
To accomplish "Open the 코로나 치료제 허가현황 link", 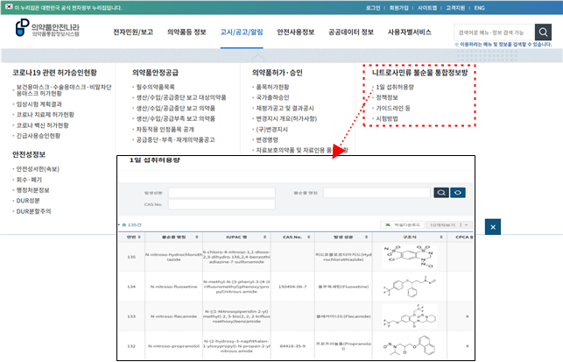I will point(45,115).
